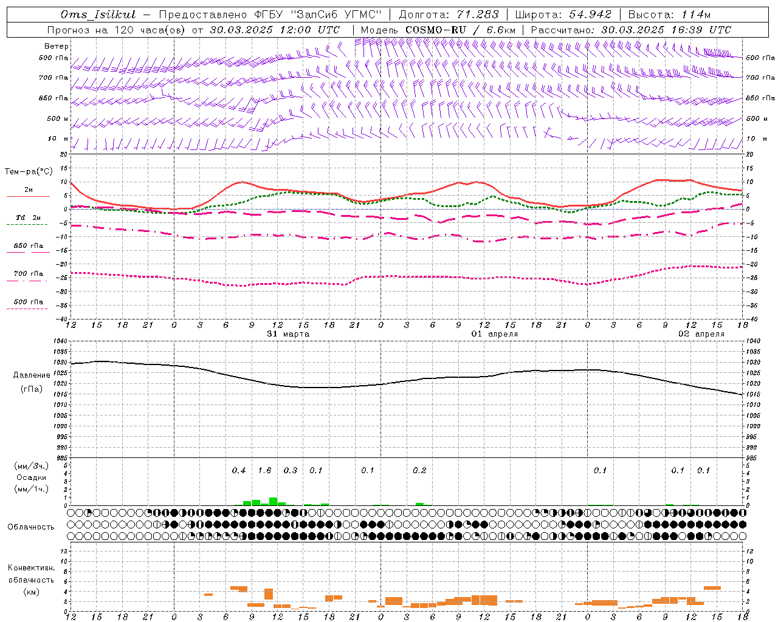Click the 1.6 precipitation value
The image size is (778, 622).
pos(264,471)
